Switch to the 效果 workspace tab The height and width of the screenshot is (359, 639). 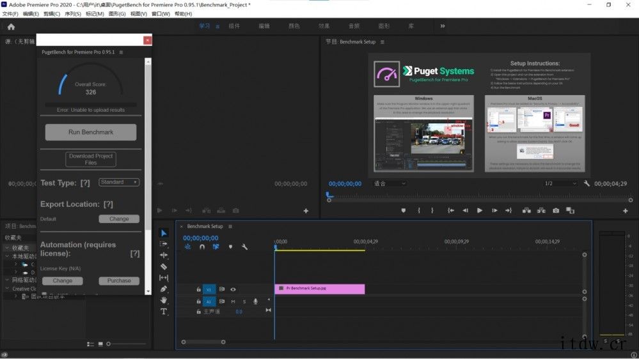tap(324, 26)
